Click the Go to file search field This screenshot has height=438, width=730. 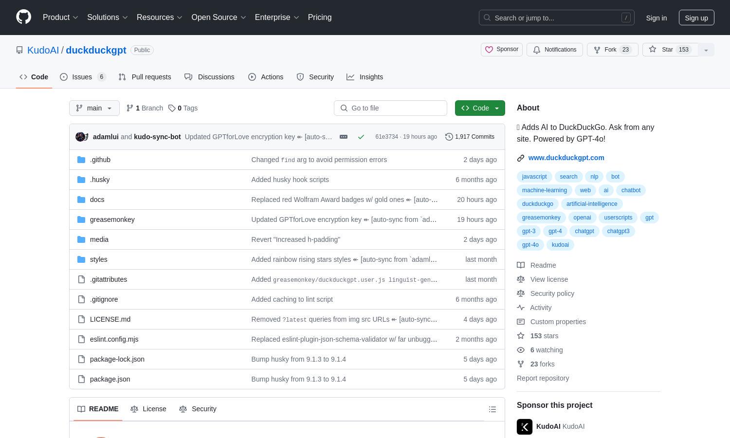(x=390, y=108)
